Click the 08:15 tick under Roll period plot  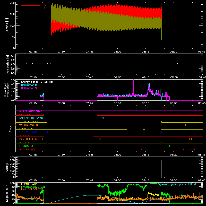[146, 78]
